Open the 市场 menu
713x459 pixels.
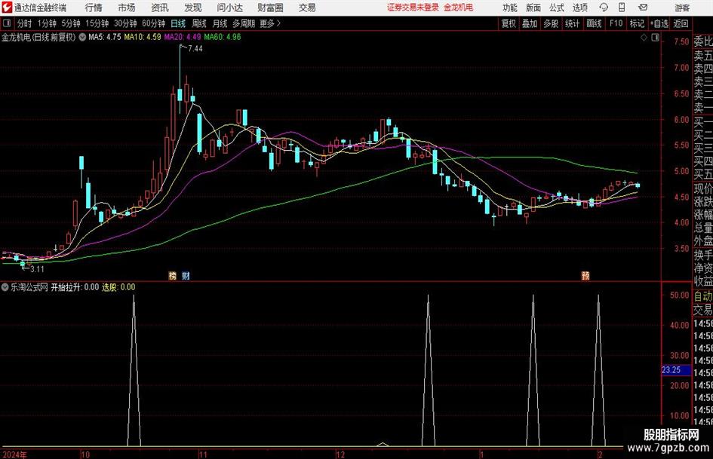coord(127,8)
